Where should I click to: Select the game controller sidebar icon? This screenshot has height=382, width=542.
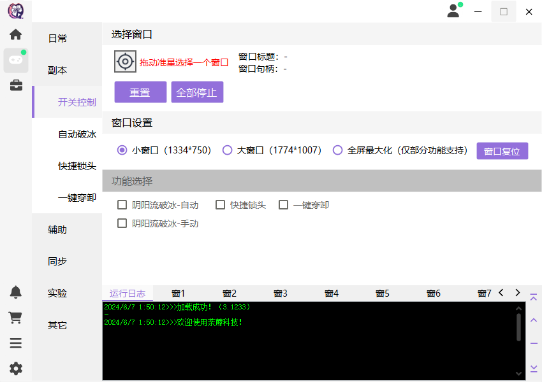[16, 60]
